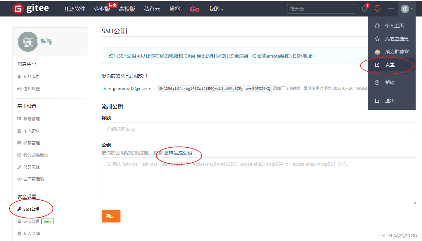This screenshot has height=241, width=422.
Task: Select the SSH公钥 key icon
Action: point(20,208)
